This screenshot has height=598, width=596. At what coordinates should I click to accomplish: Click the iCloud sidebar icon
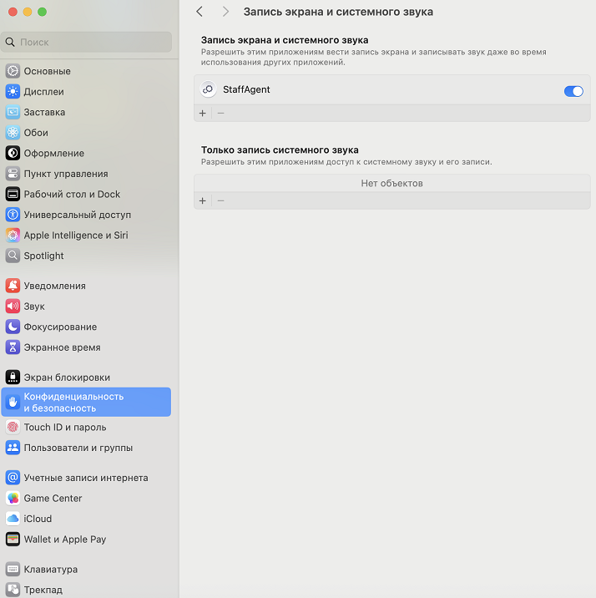[x=13, y=519]
